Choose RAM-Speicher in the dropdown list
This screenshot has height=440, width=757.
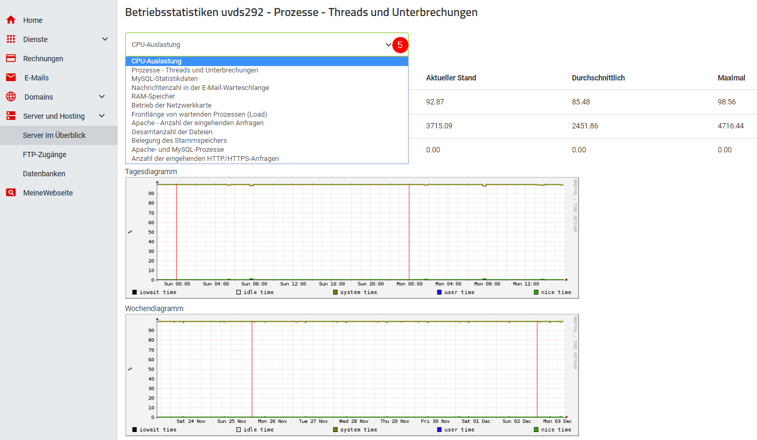(153, 96)
